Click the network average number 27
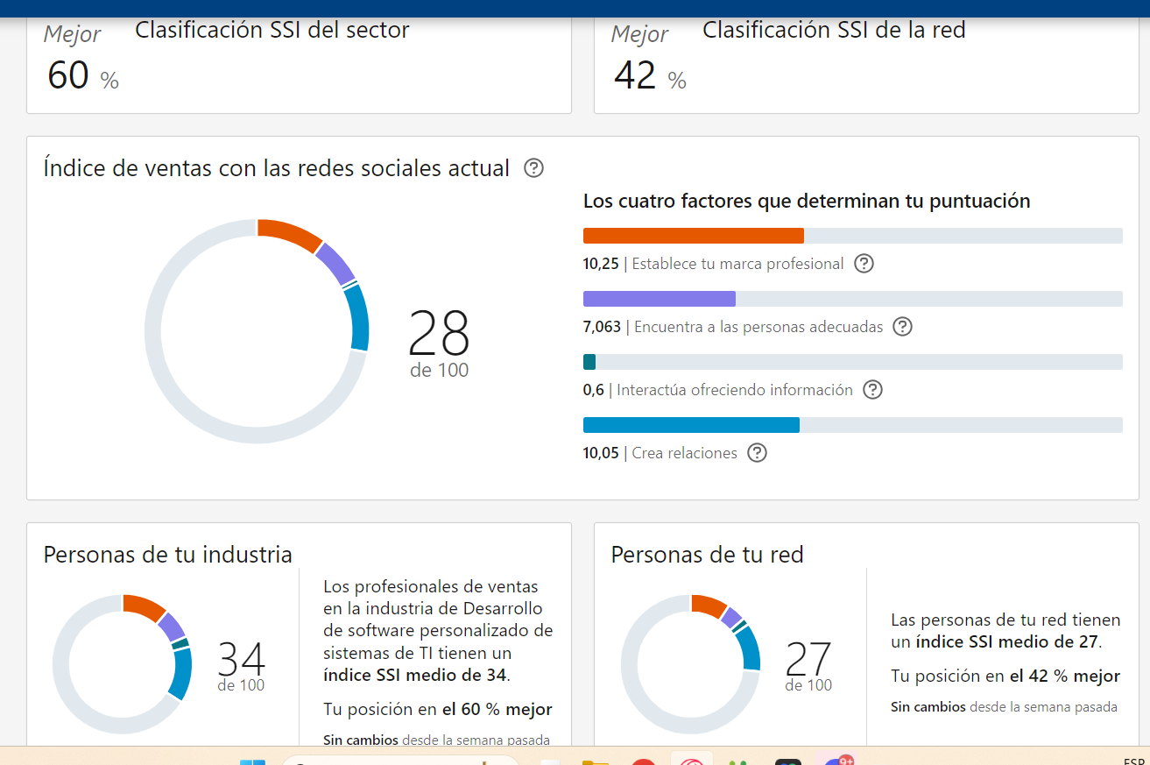 coord(808,660)
